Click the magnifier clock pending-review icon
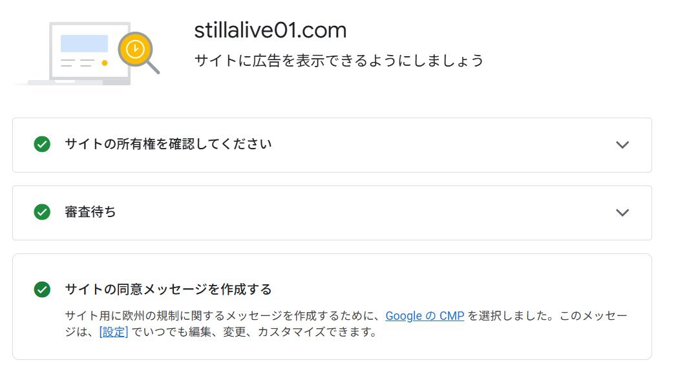The image size is (689, 378). tap(138, 52)
